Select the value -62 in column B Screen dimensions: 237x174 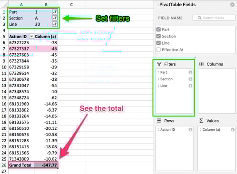point(46,98)
